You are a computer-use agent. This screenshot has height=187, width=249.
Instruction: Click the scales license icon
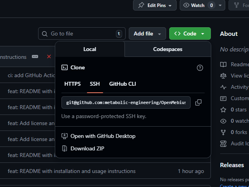pos(223,76)
